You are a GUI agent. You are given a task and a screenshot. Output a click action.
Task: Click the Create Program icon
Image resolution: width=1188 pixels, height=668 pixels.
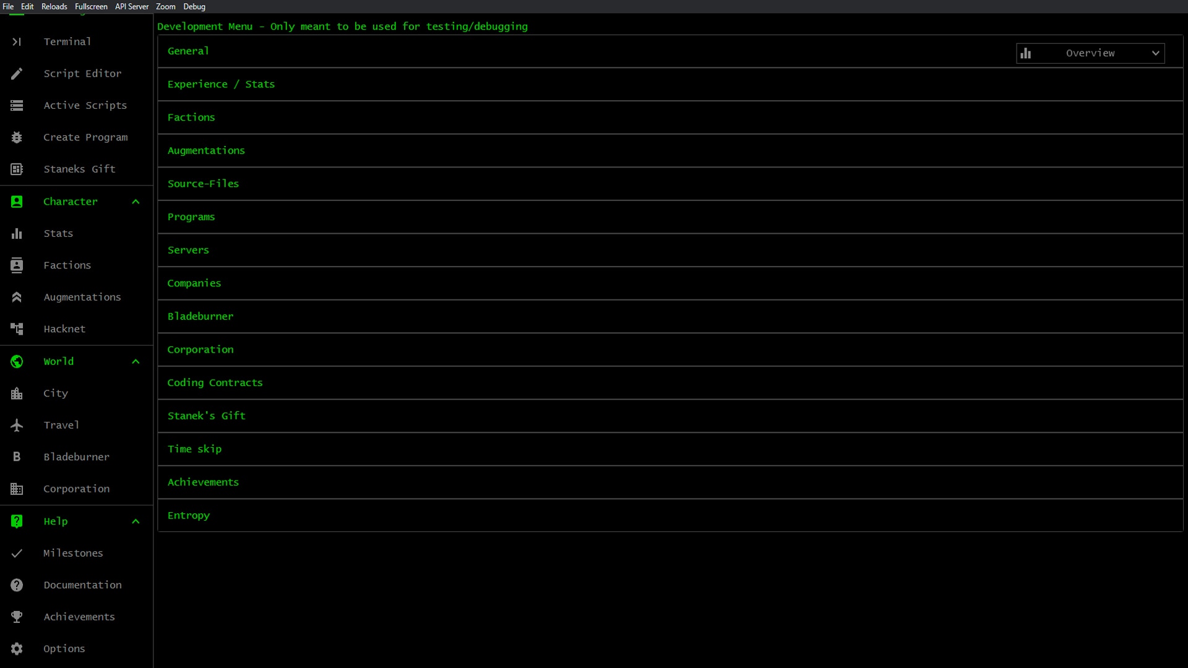[x=17, y=137]
